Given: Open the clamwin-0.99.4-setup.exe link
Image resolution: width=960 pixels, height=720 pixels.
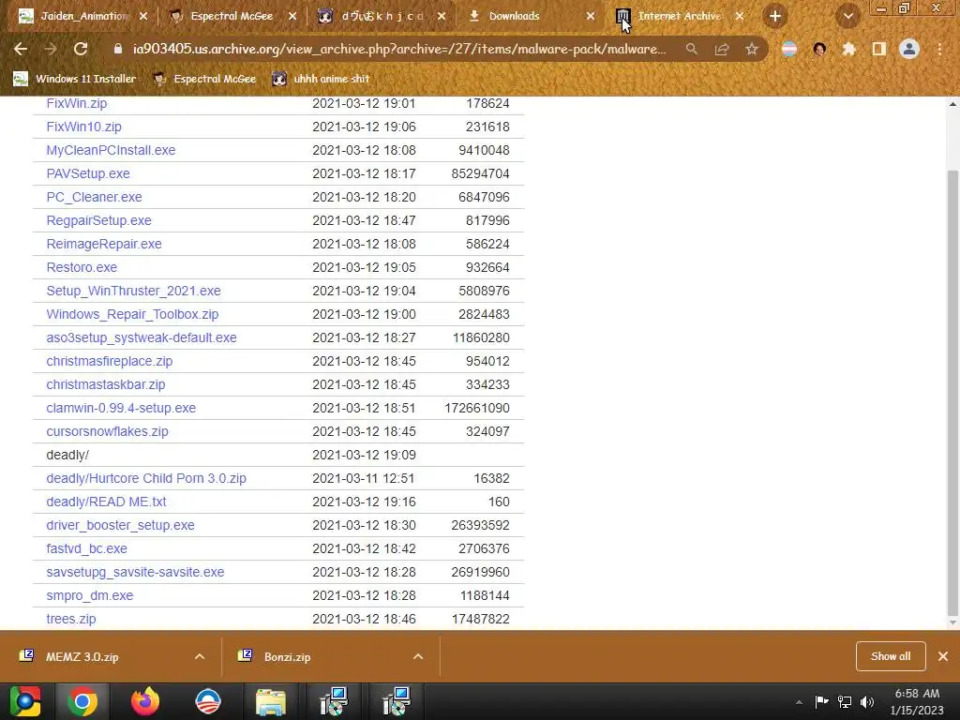Looking at the screenshot, I should tap(121, 408).
